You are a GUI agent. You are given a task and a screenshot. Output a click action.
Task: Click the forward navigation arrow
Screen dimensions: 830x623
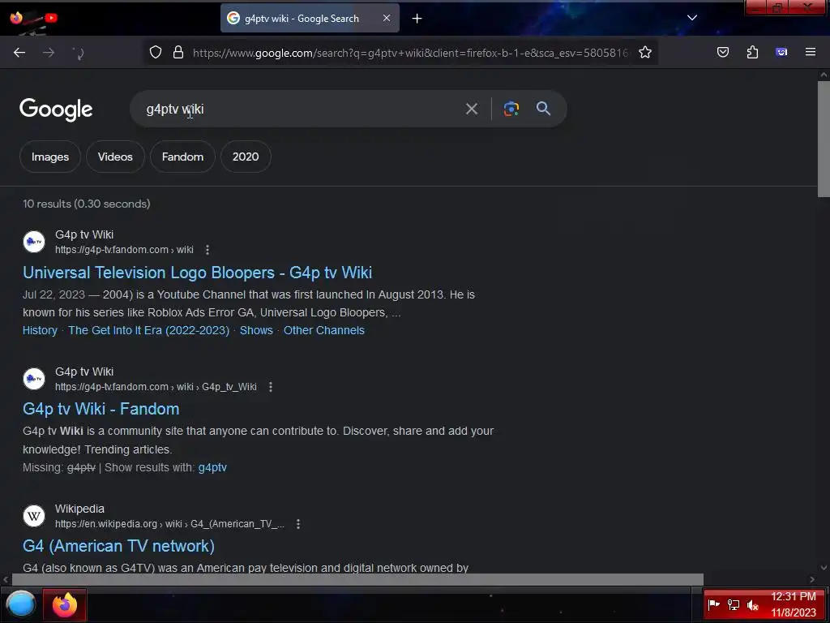(49, 53)
